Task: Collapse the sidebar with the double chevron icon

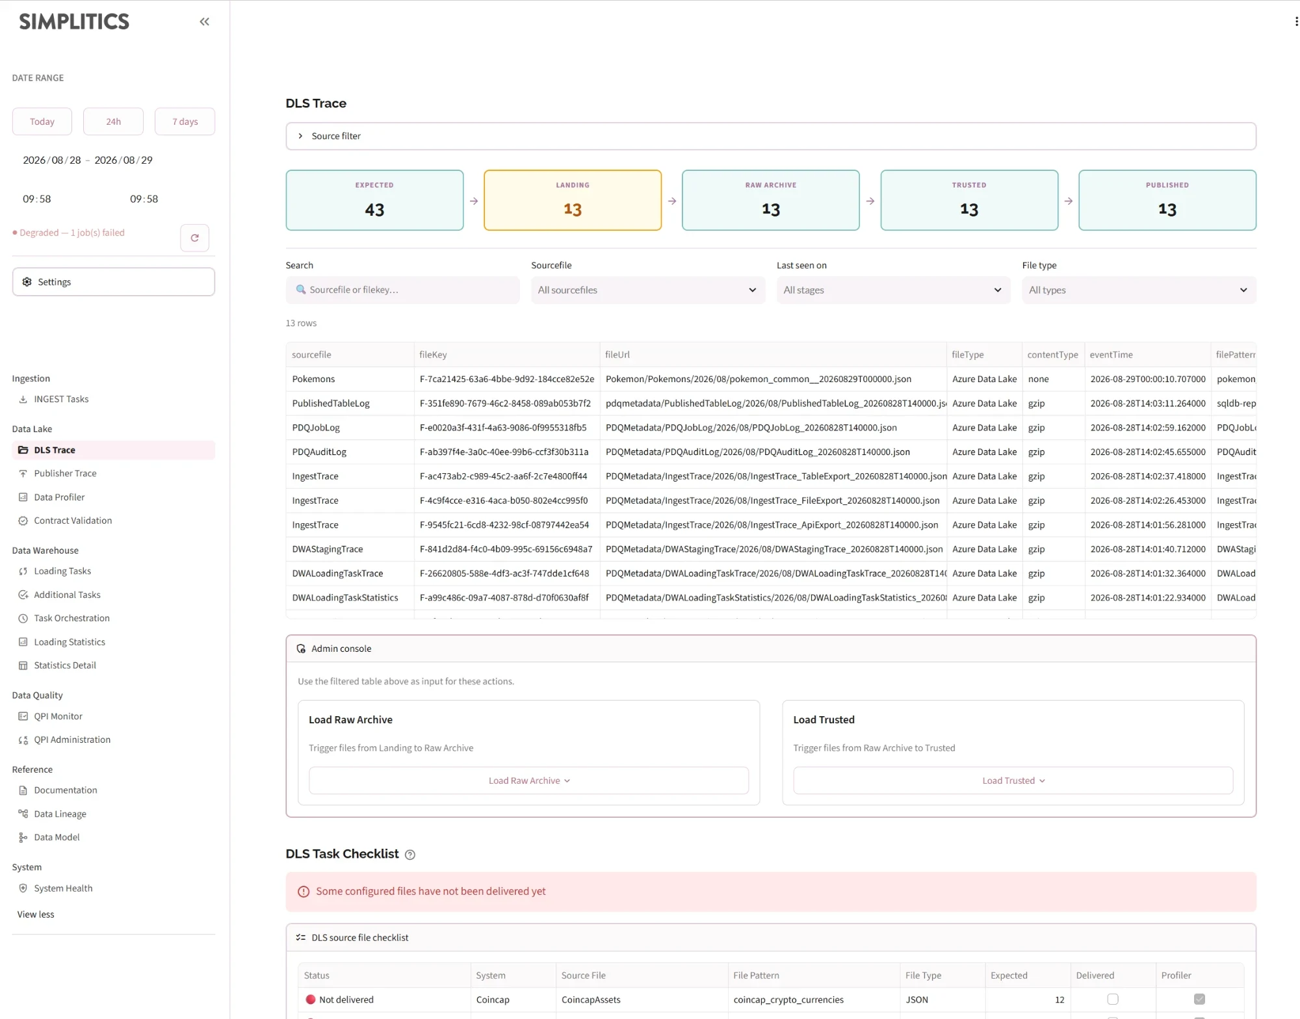Action: [x=204, y=21]
